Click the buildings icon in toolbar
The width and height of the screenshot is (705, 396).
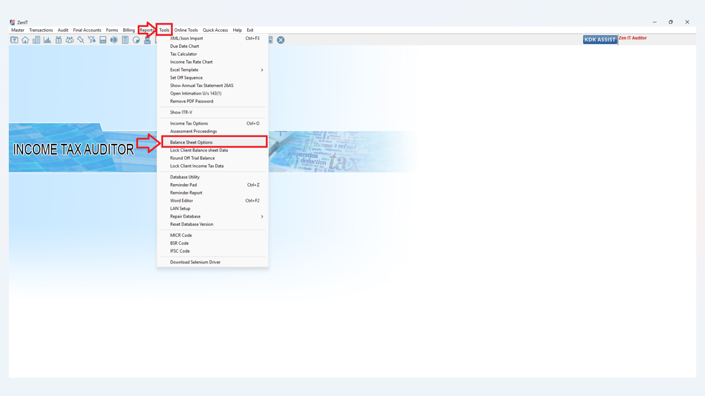(36, 40)
